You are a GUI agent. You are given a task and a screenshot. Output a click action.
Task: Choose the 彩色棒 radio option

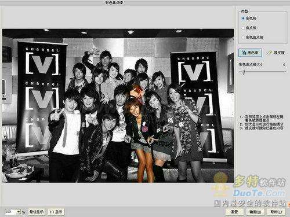click(249, 19)
